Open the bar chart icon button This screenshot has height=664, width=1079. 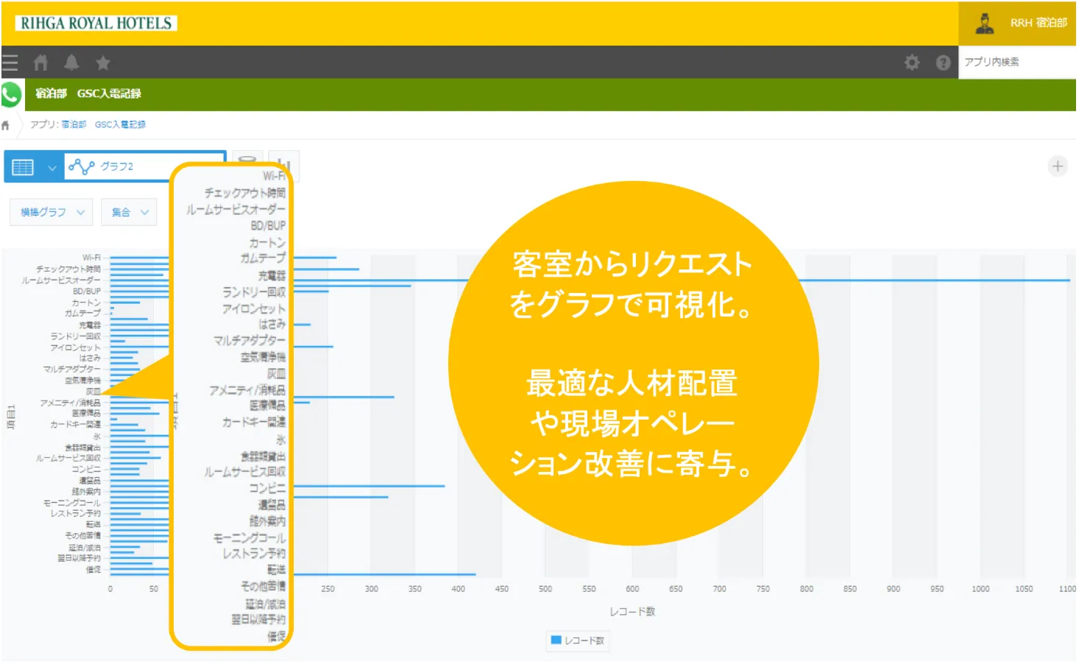(286, 164)
